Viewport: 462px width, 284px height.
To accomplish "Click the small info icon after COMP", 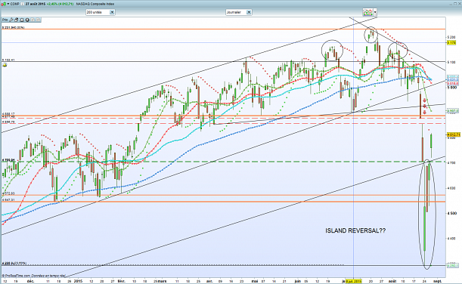I will tap(22, 4).
